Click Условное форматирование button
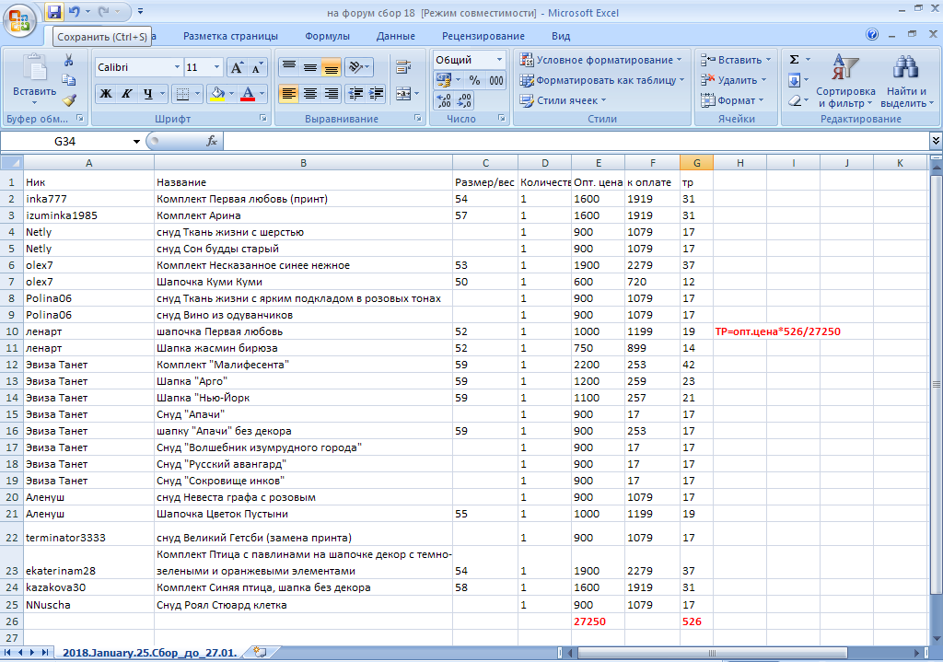Image resolution: width=943 pixels, height=662 pixels. 601,60
